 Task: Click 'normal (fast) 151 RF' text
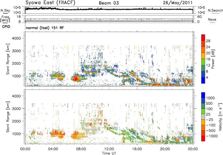45,28
